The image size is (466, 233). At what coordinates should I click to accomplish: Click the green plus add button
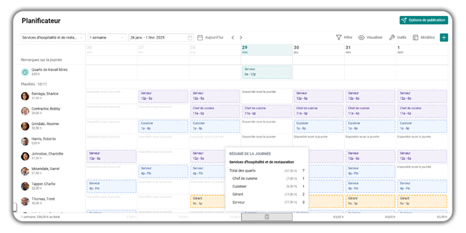point(444,38)
